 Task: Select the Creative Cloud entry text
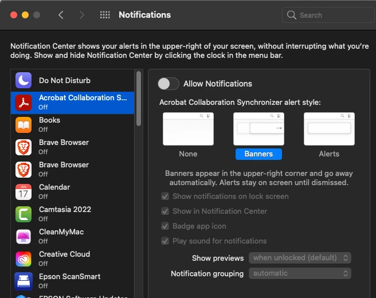click(65, 254)
